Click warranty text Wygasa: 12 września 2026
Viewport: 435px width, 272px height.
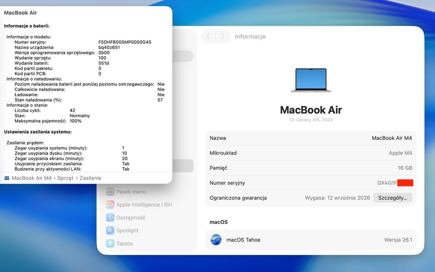point(338,198)
